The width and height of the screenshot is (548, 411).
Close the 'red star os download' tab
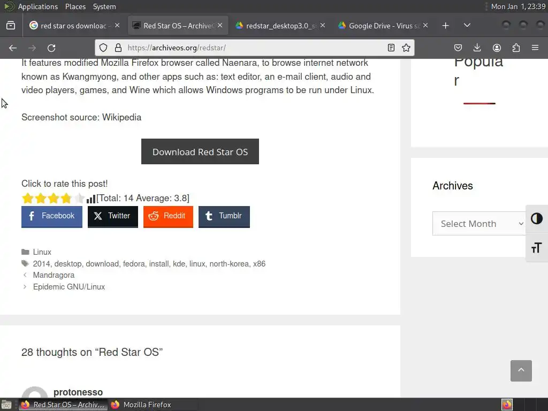click(117, 25)
